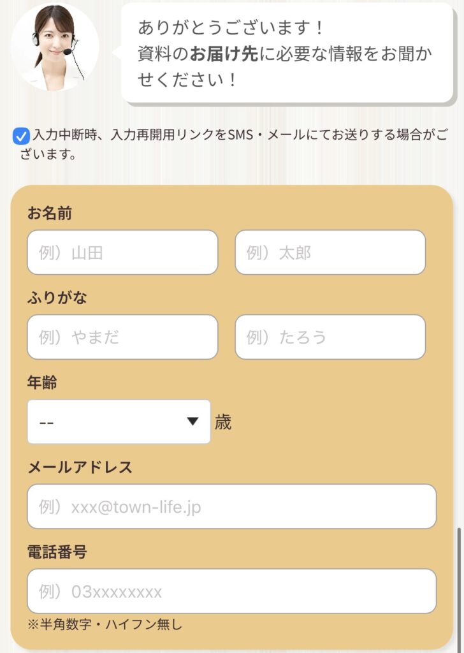Click the ※半角数字・ハイフン無し note

tap(105, 625)
